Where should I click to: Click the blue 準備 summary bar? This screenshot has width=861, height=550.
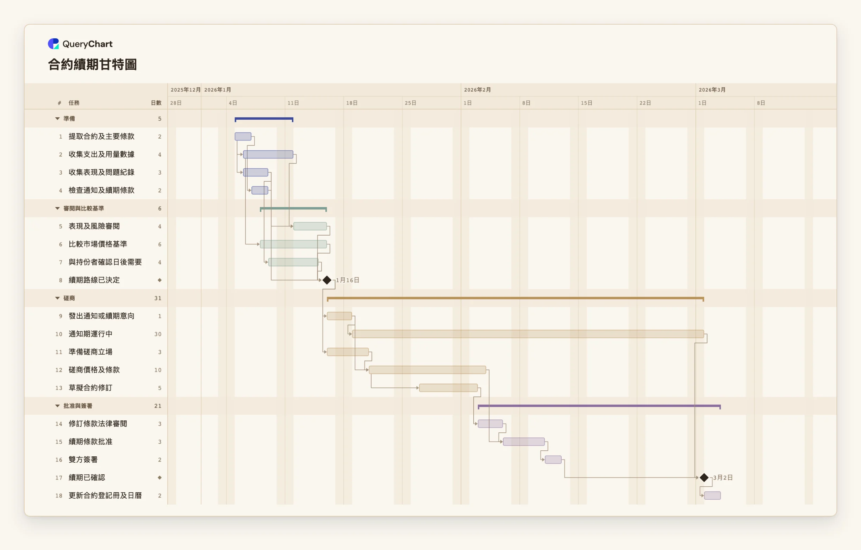pos(264,119)
